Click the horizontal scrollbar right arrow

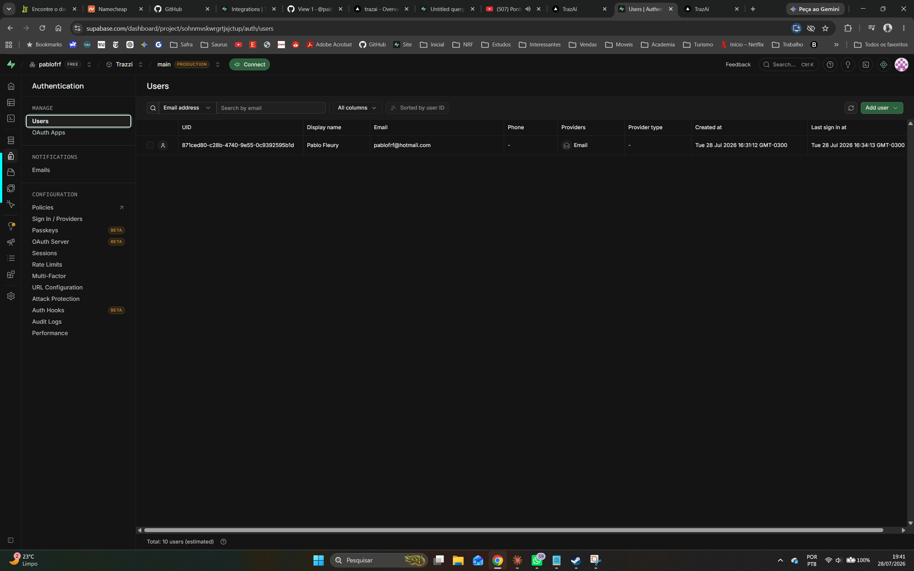pos(903,530)
